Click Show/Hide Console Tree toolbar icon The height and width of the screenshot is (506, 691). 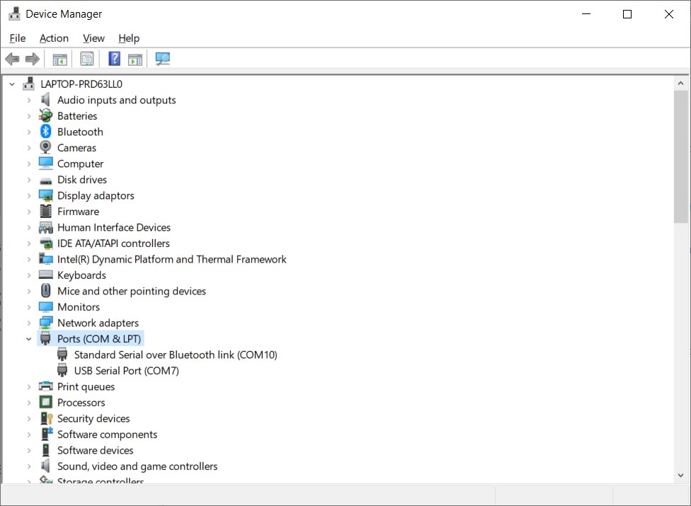tap(60, 59)
